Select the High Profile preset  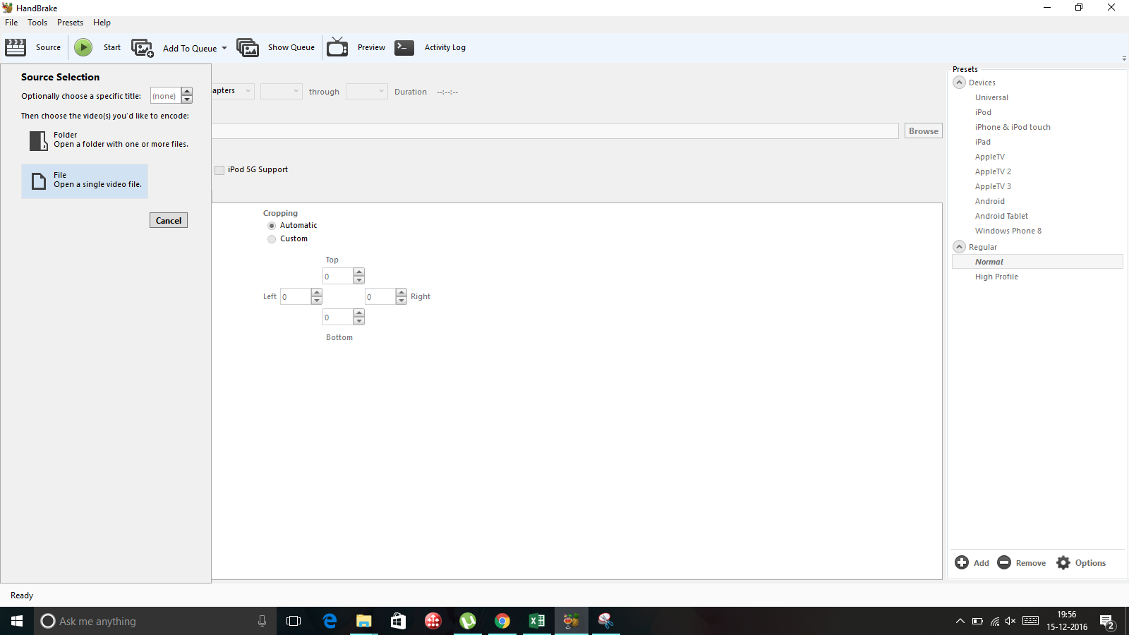click(996, 277)
